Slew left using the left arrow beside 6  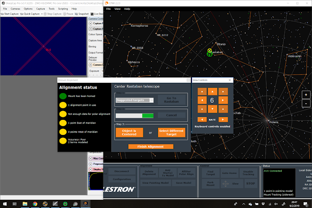click(x=202, y=100)
